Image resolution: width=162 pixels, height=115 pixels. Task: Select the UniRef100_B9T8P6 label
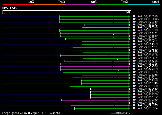click(x=145, y=72)
